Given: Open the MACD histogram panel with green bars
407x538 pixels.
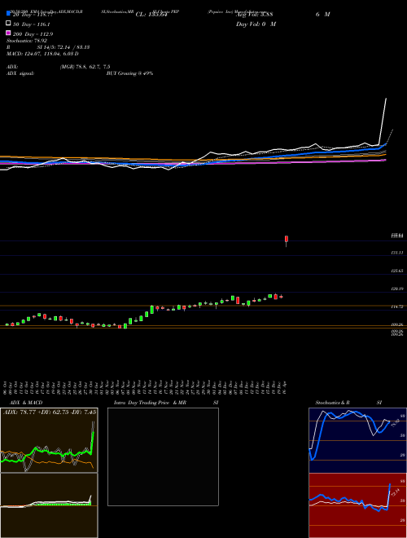Looking at the screenshot, I should coord(49,505).
